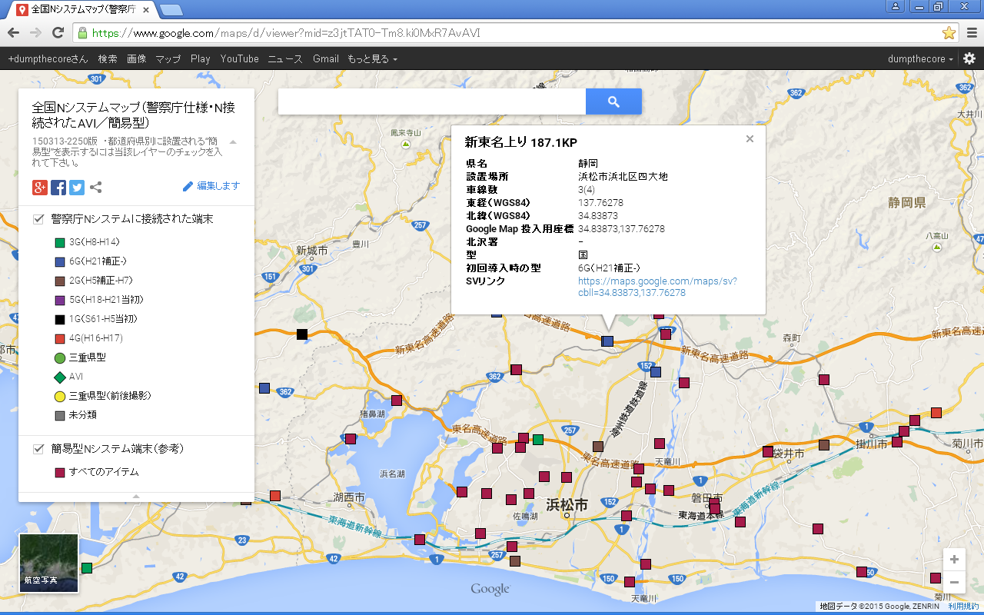Close the 新東名上り 187.1KP info popup
984x615 pixels.
click(750, 139)
